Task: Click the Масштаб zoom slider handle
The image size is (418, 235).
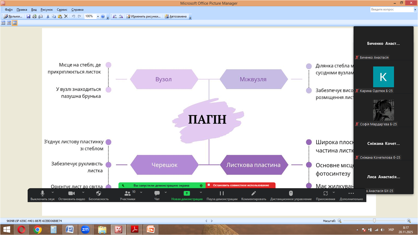Action: (x=374, y=221)
